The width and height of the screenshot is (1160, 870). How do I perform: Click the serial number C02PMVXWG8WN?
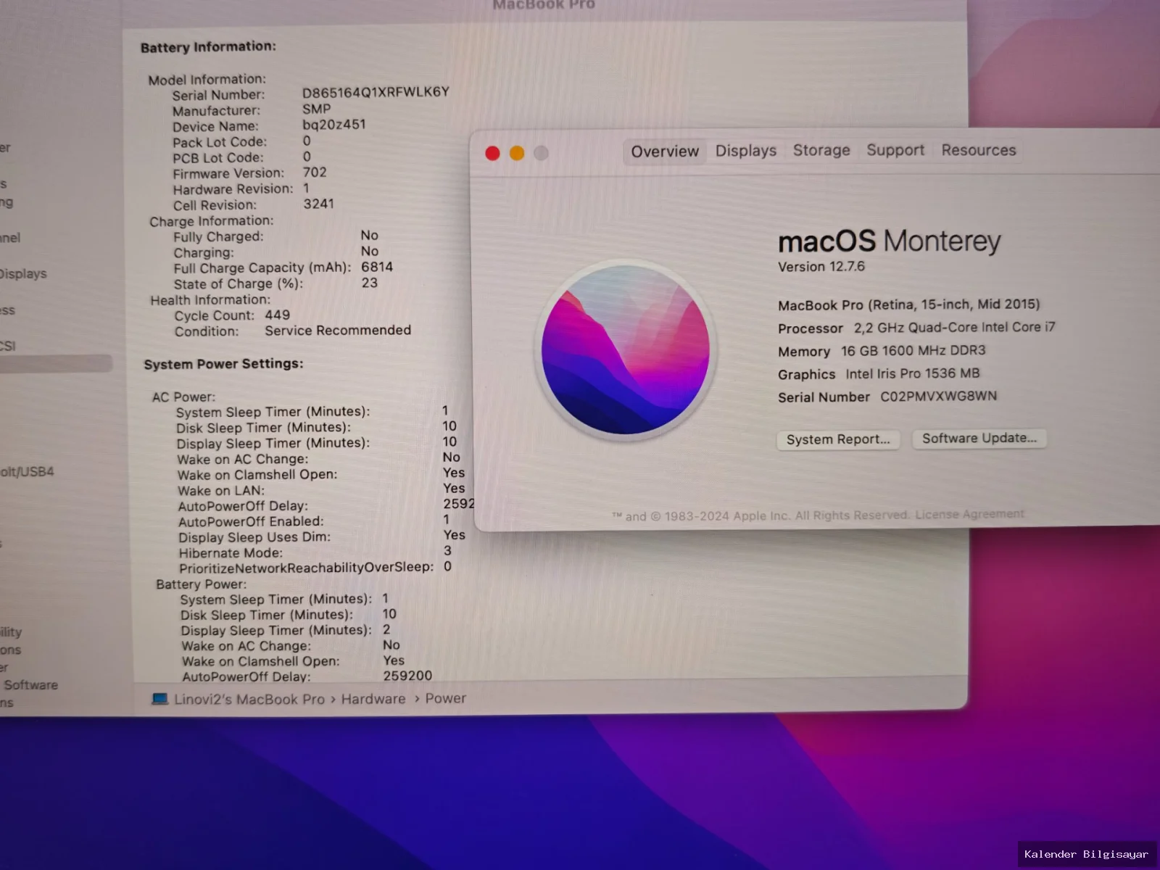tap(938, 397)
